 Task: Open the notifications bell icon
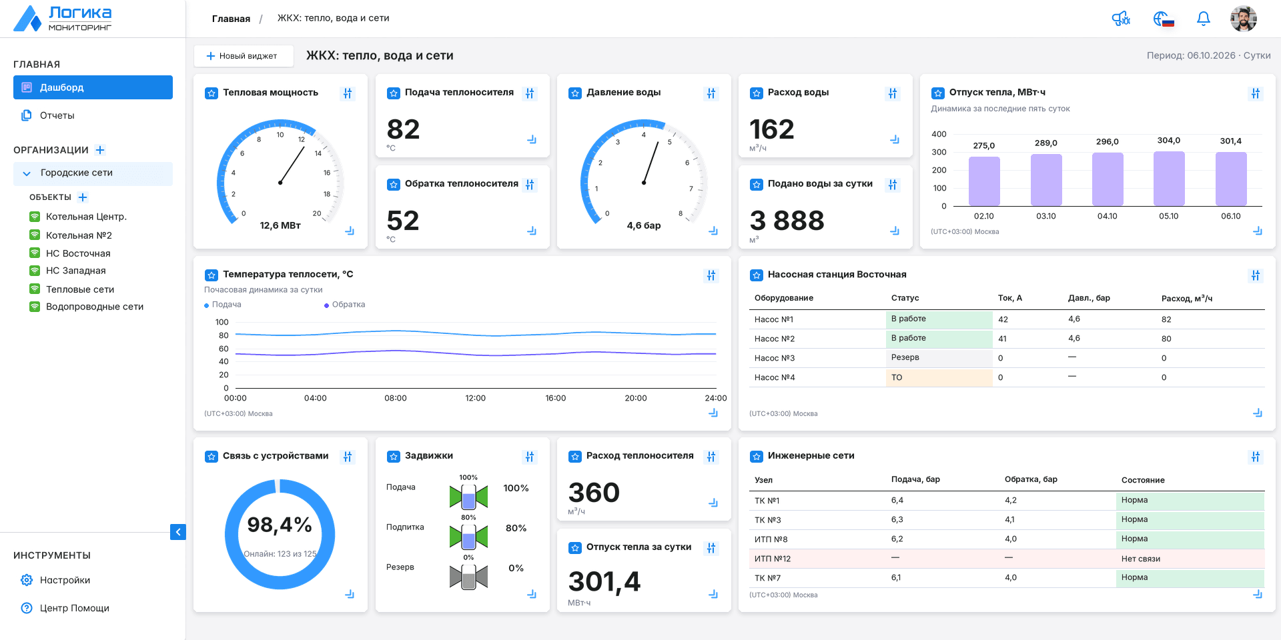click(x=1203, y=19)
